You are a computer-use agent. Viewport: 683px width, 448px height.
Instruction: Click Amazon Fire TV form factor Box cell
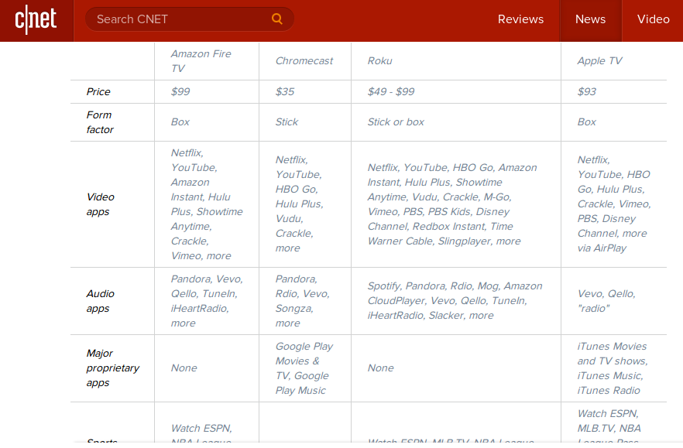[180, 122]
